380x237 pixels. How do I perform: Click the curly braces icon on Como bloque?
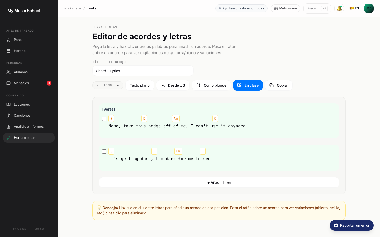click(x=198, y=85)
